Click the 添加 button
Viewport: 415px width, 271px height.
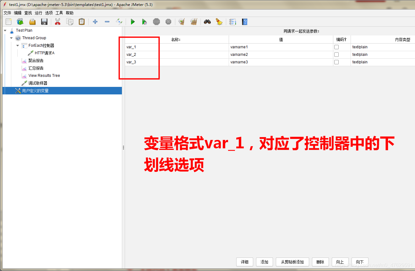click(265, 262)
